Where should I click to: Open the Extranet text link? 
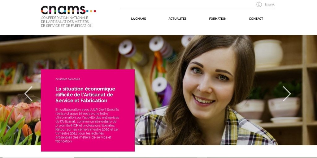coord(270,5)
